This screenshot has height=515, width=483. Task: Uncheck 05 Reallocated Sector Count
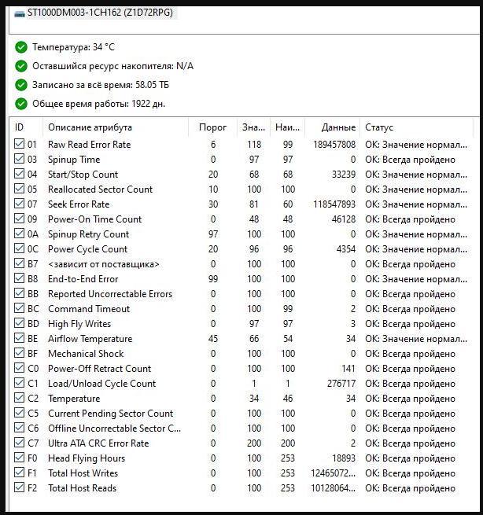19,189
